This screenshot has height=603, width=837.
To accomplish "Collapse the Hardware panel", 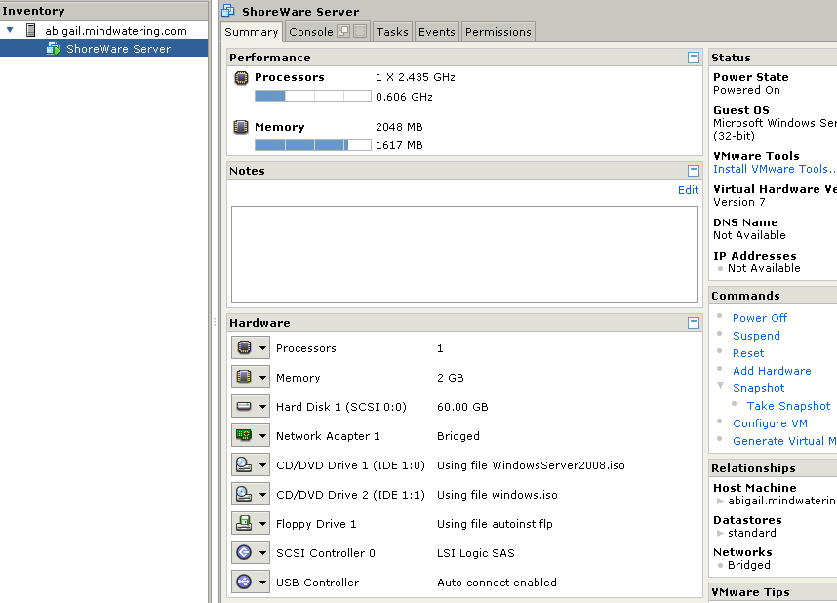I will point(694,323).
